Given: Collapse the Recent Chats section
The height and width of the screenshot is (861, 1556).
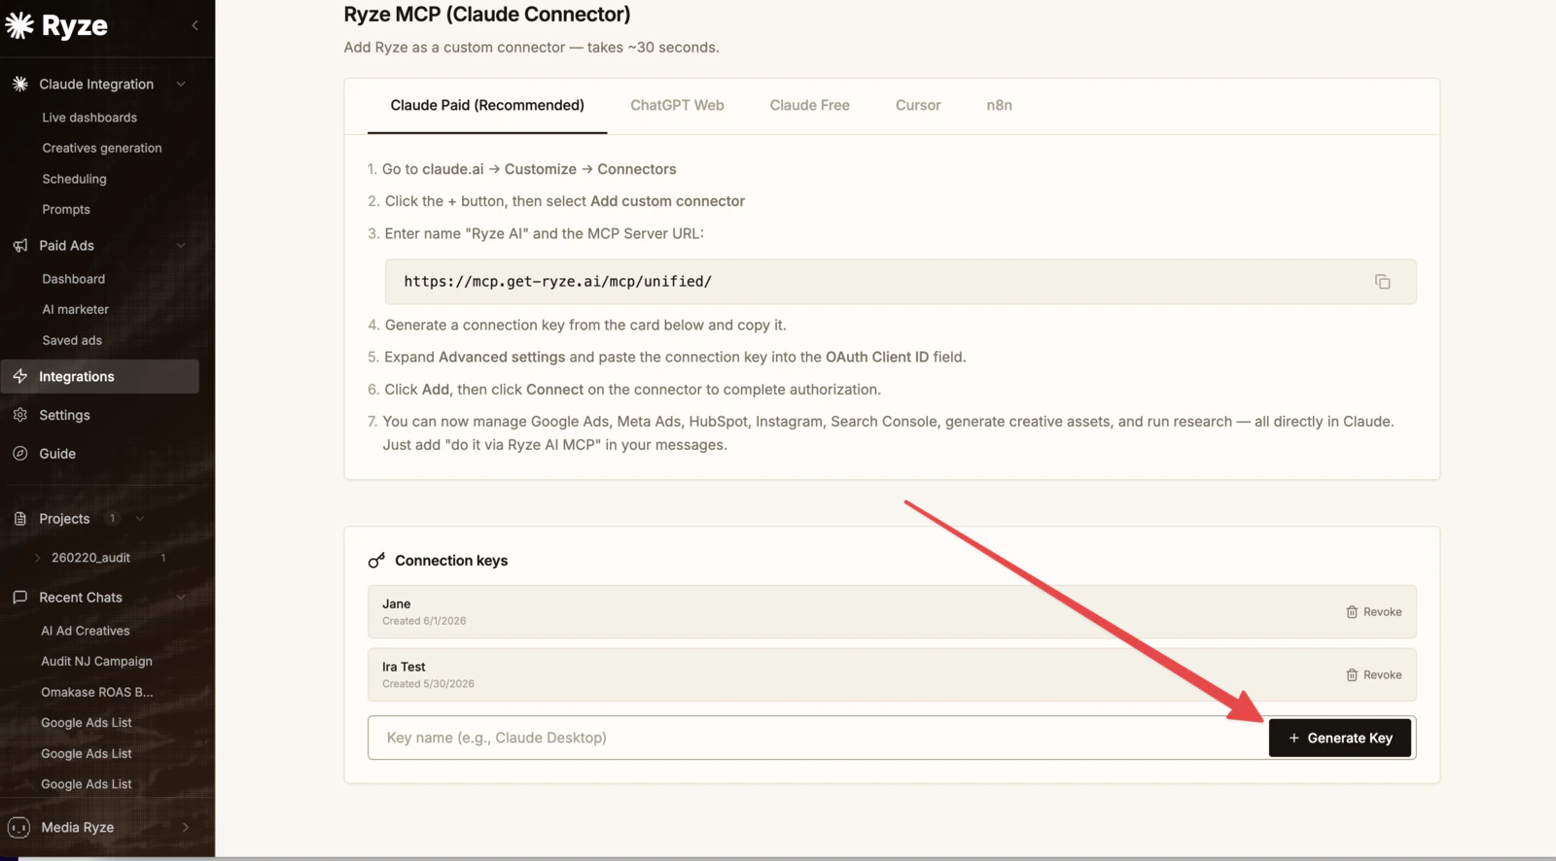Looking at the screenshot, I should (x=181, y=598).
